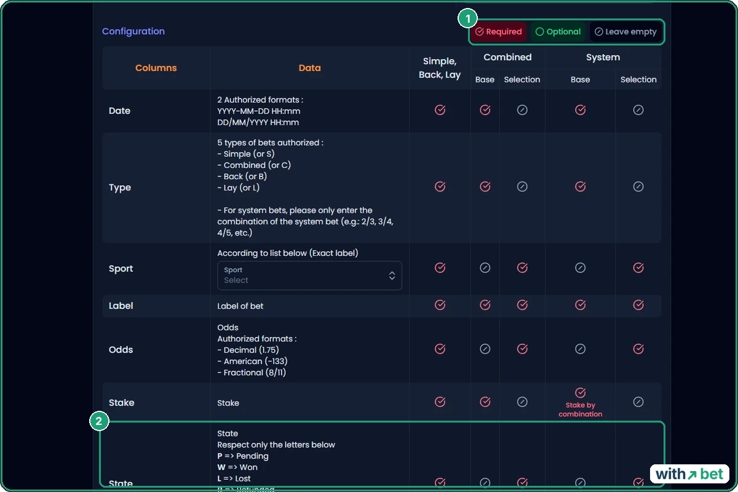Click the Data header cell
Screen dimensions: 738x492
coord(309,68)
